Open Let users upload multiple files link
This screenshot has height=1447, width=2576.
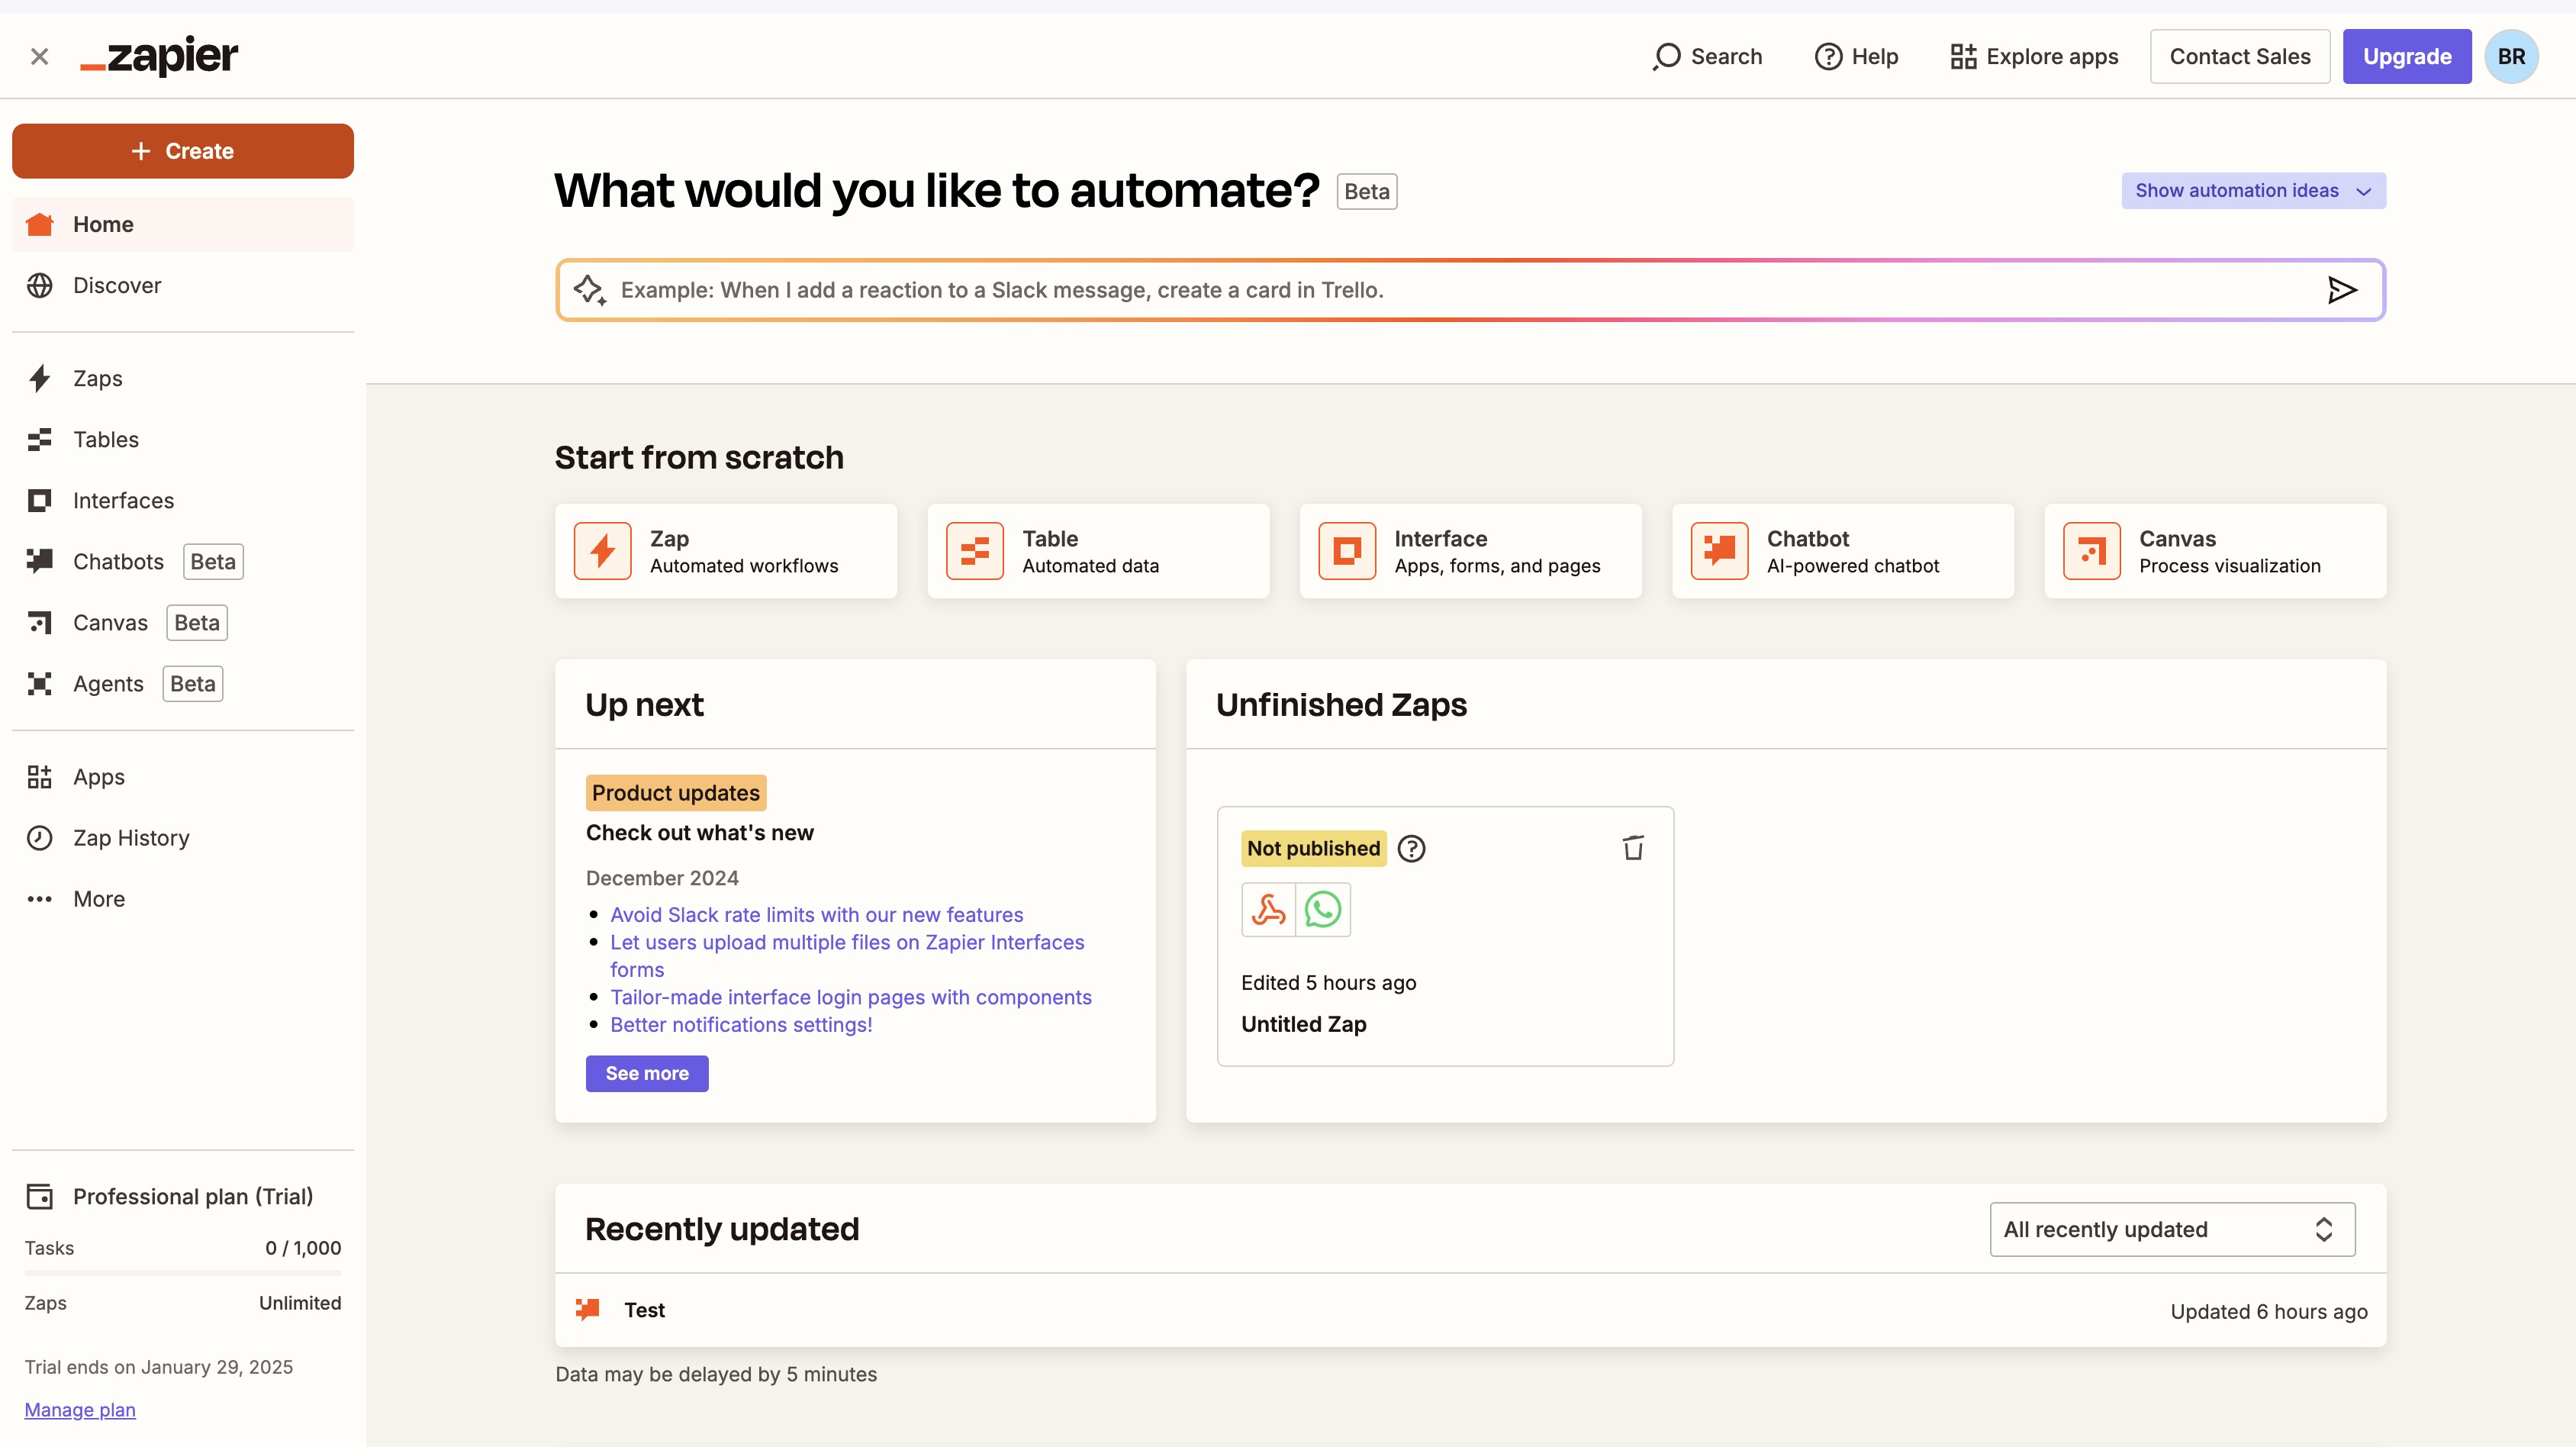point(847,956)
